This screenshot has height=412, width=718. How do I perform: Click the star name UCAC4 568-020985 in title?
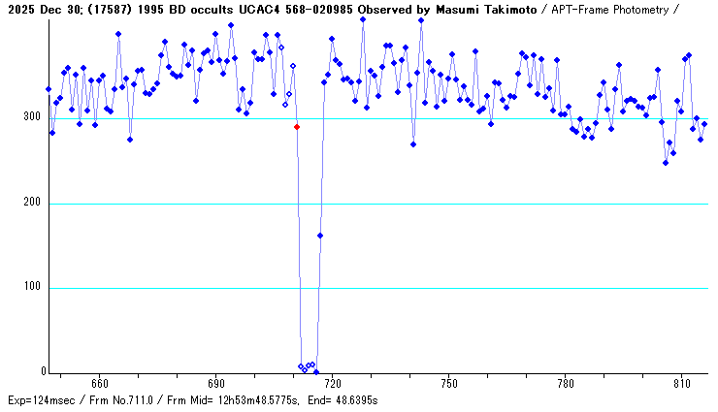pyautogui.click(x=299, y=10)
